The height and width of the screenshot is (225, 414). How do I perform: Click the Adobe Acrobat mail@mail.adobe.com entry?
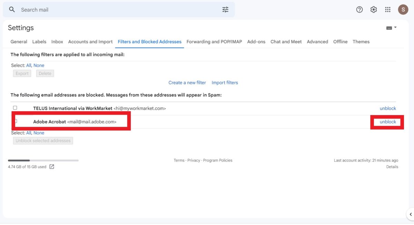[x=75, y=122]
